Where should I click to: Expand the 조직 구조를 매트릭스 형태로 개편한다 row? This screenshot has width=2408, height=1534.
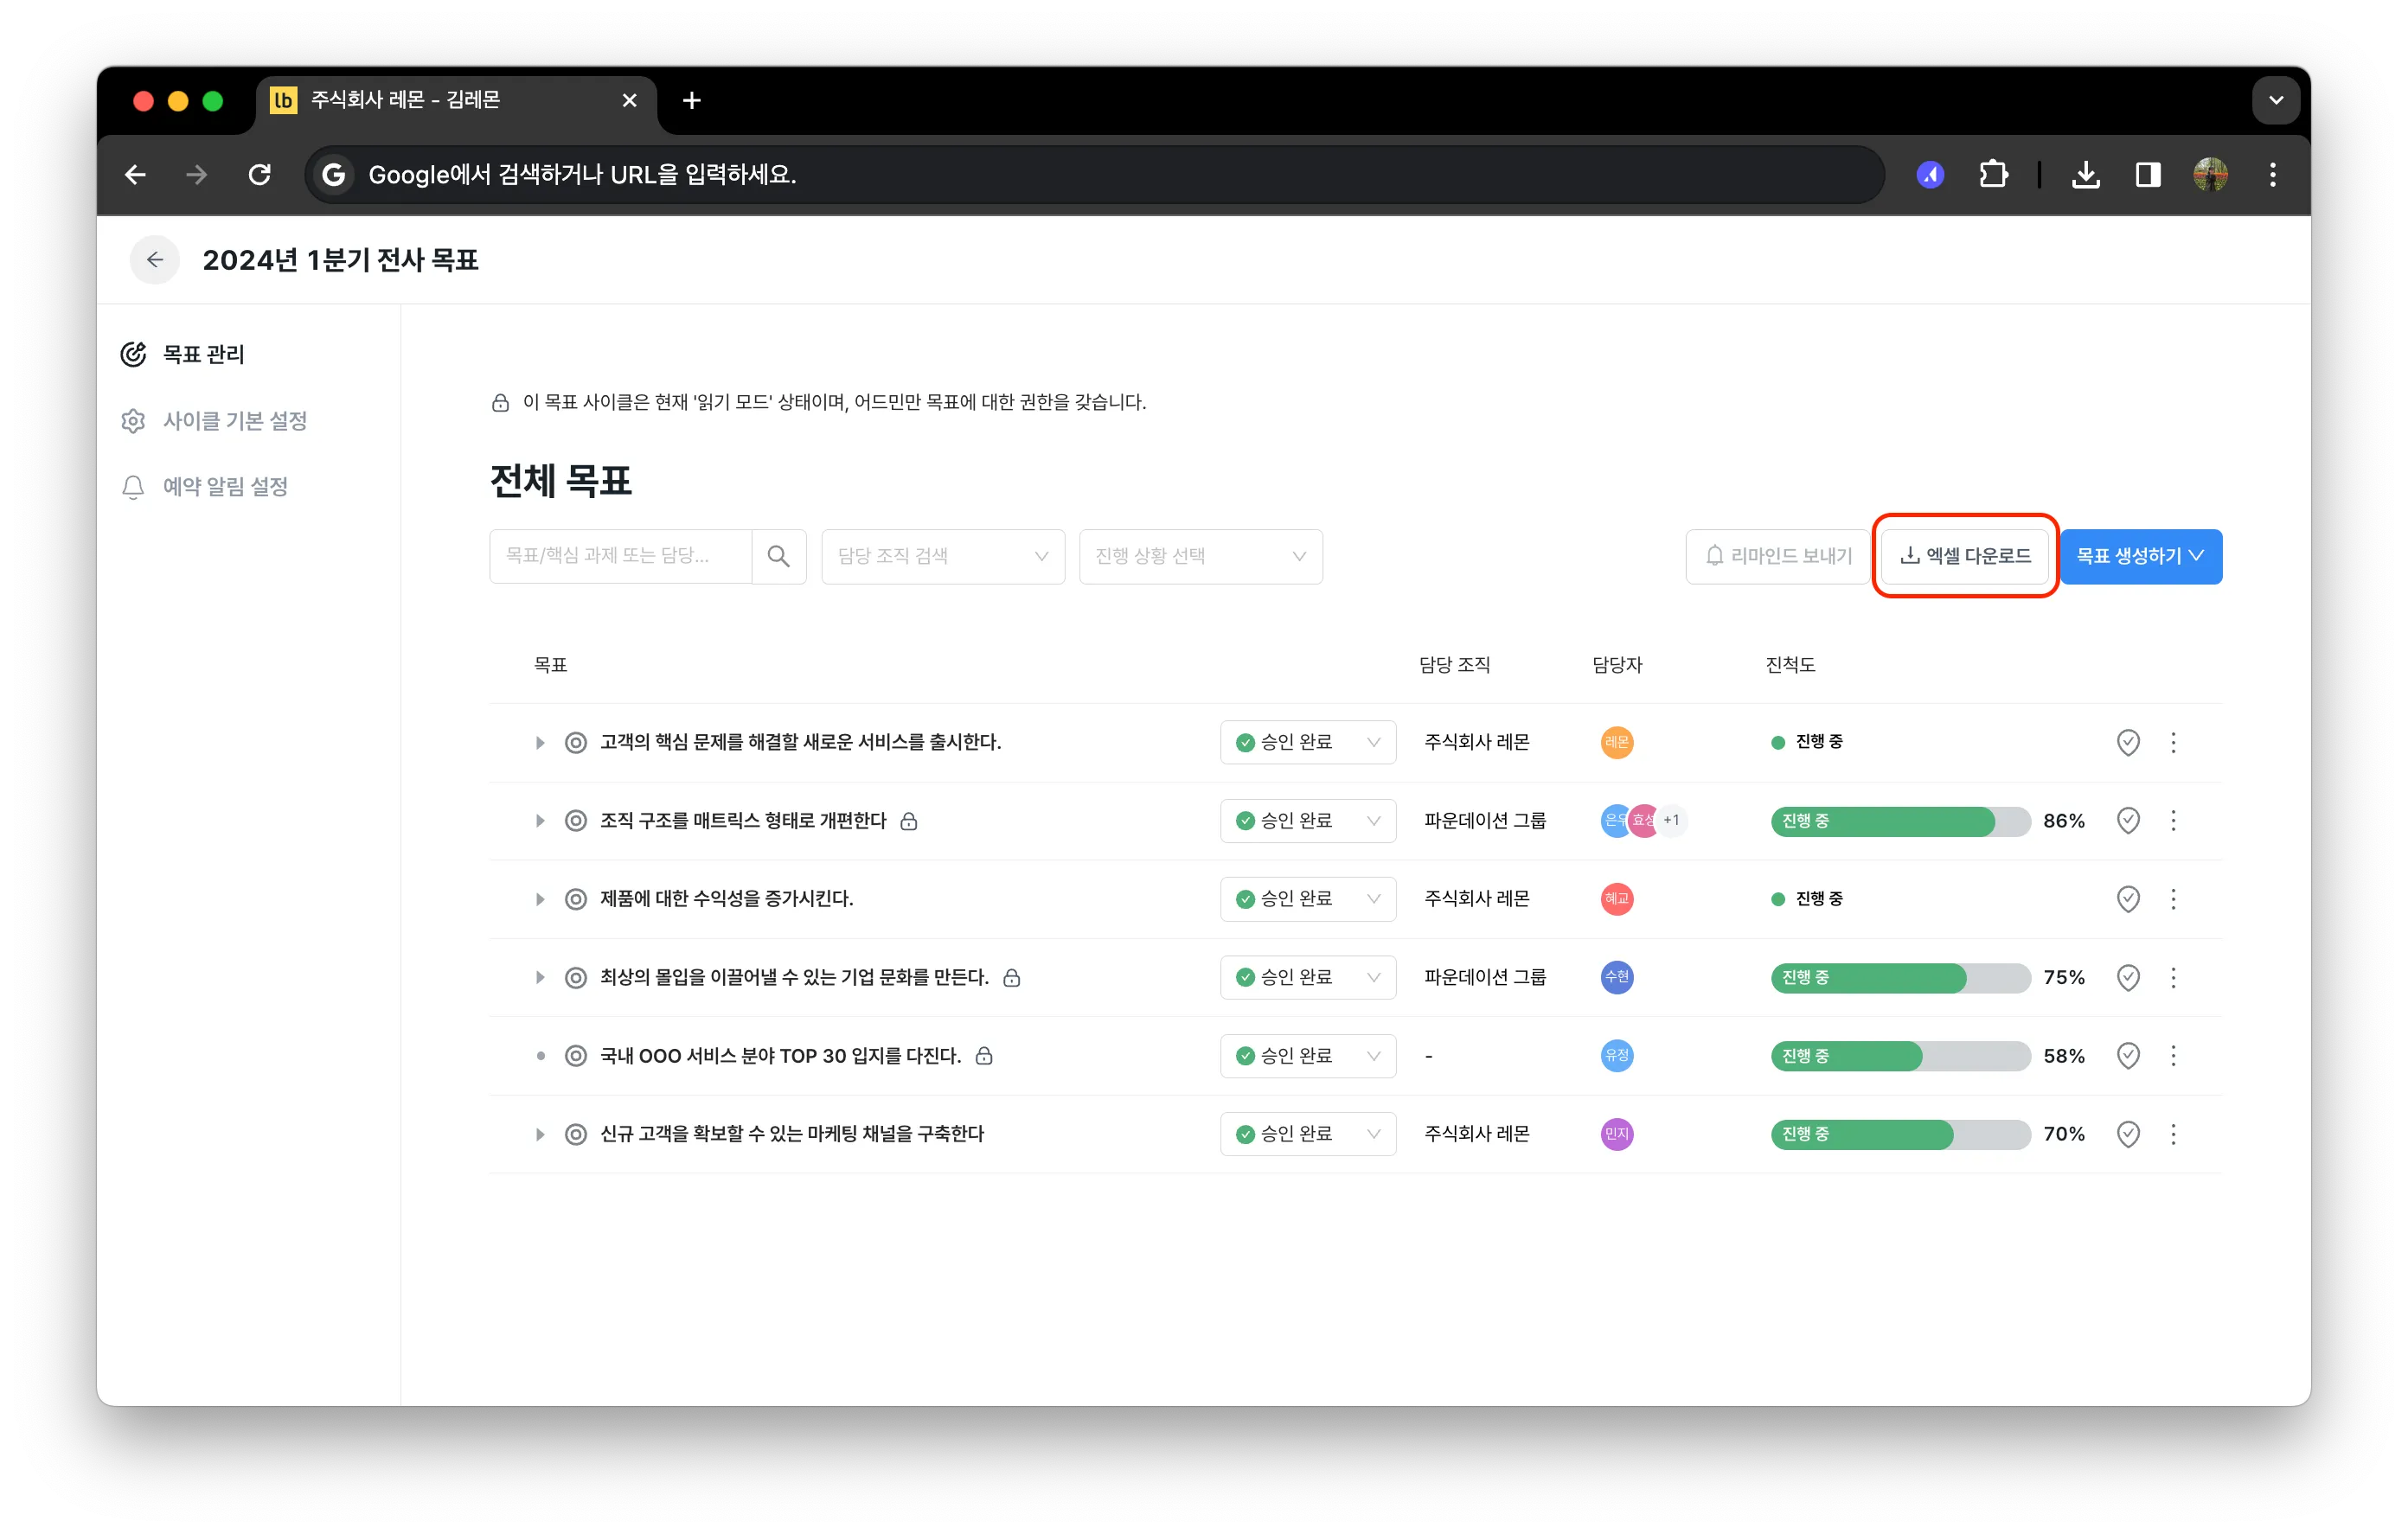tap(540, 821)
